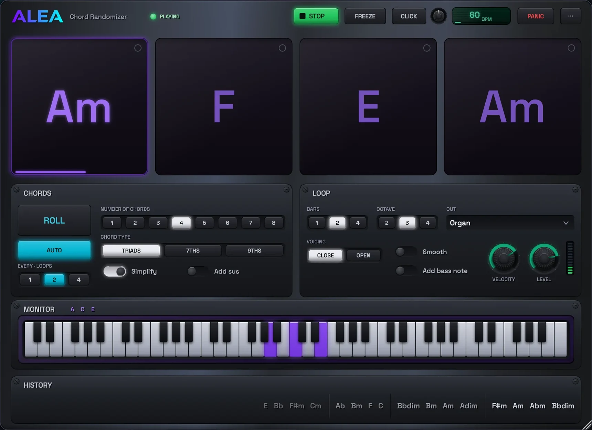
Task: Click the ALEA logo
Action: click(x=38, y=16)
